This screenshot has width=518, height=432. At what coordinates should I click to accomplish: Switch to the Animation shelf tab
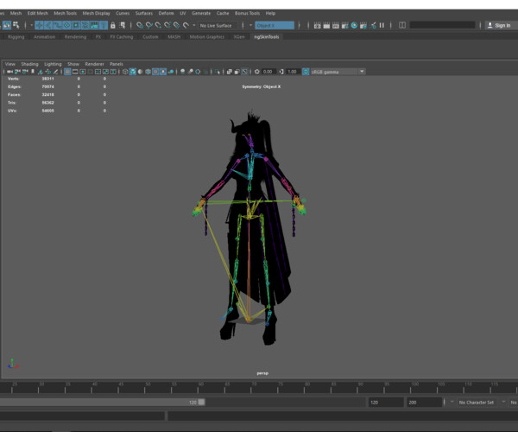coord(44,36)
